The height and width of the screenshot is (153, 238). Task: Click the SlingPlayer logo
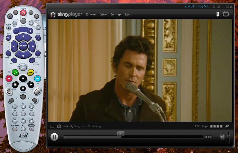pyautogui.click(x=66, y=15)
